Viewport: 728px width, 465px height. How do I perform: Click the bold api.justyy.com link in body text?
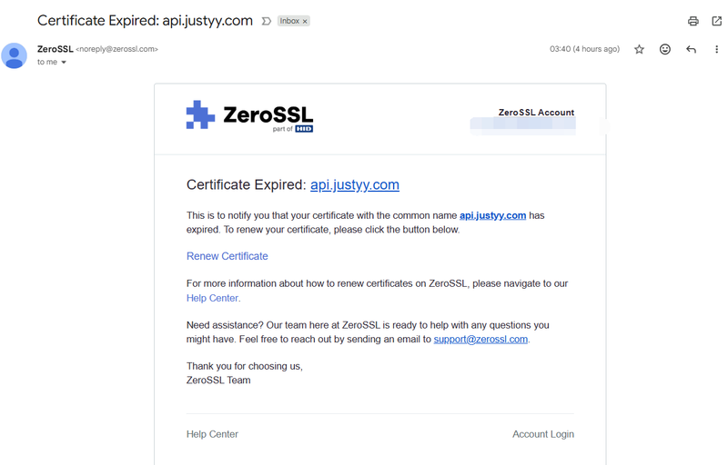point(492,215)
